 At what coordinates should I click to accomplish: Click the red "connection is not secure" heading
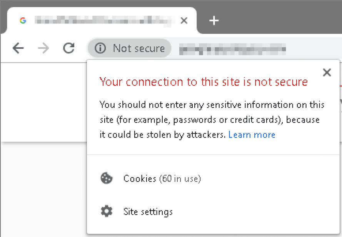click(x=204, y=82)
